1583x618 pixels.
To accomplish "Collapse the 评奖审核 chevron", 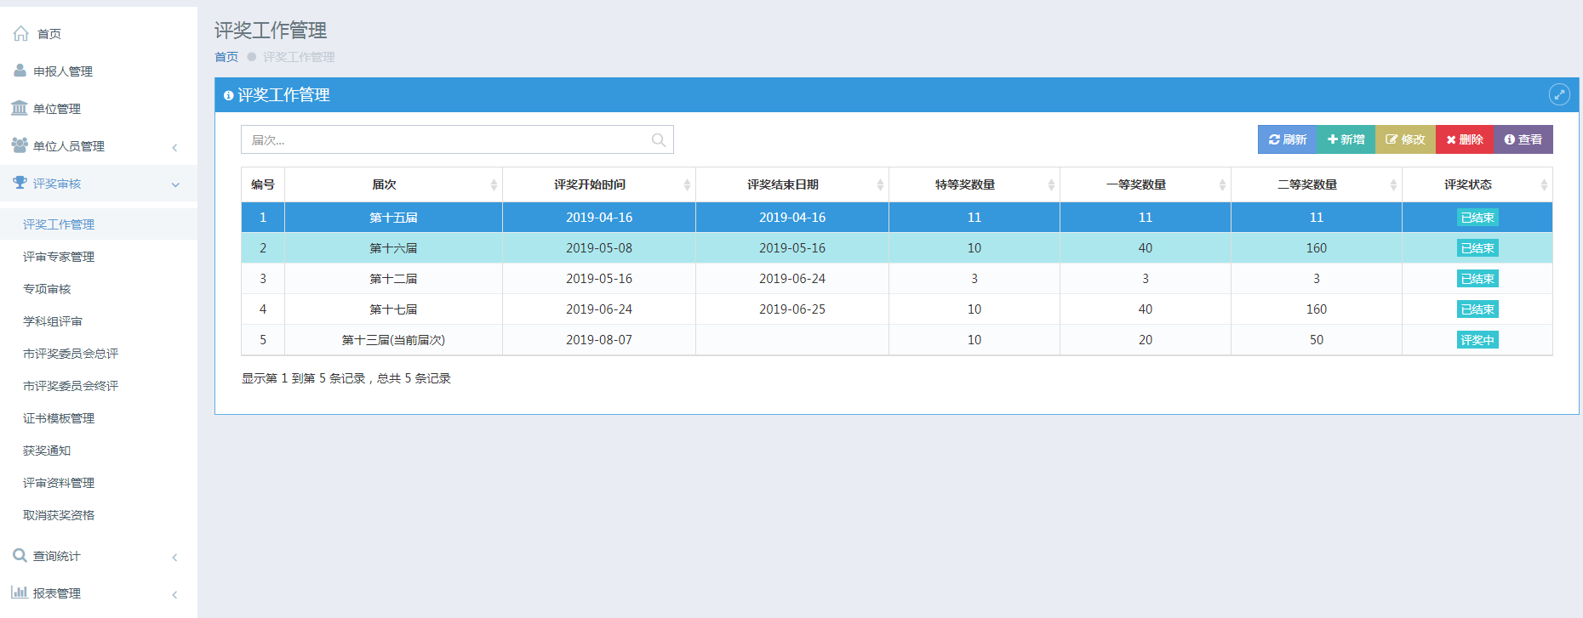I will pos(175,184).
